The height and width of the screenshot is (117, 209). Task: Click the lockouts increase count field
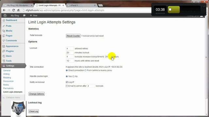coord(70,57)
